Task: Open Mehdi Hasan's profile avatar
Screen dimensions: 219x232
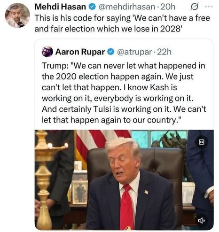Action: [17, 15]
